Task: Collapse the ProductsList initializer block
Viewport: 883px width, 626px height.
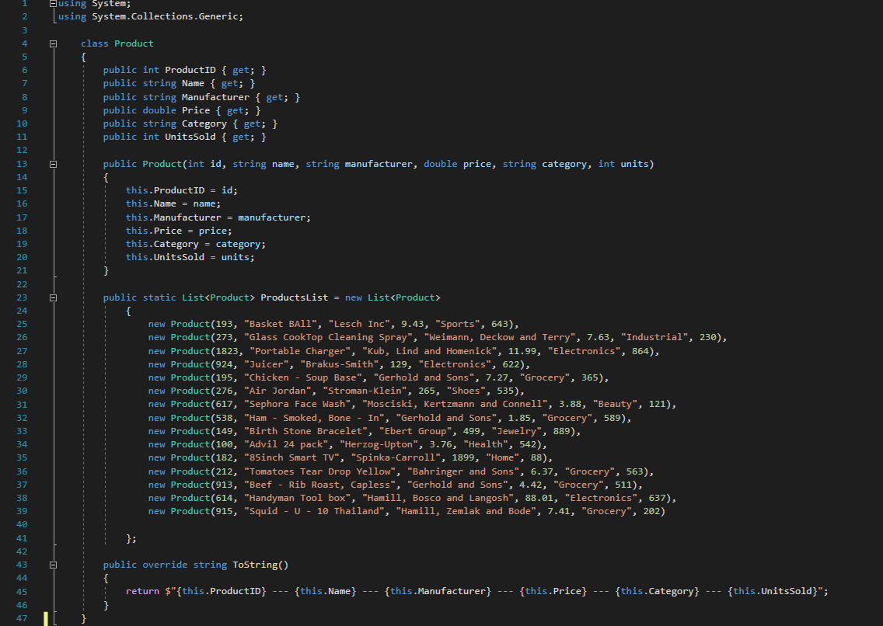Action: tap(52, 297)
